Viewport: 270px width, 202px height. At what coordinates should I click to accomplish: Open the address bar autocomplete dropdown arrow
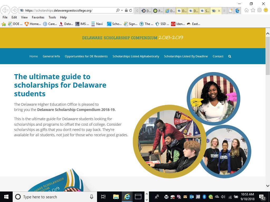click(122, 11)
